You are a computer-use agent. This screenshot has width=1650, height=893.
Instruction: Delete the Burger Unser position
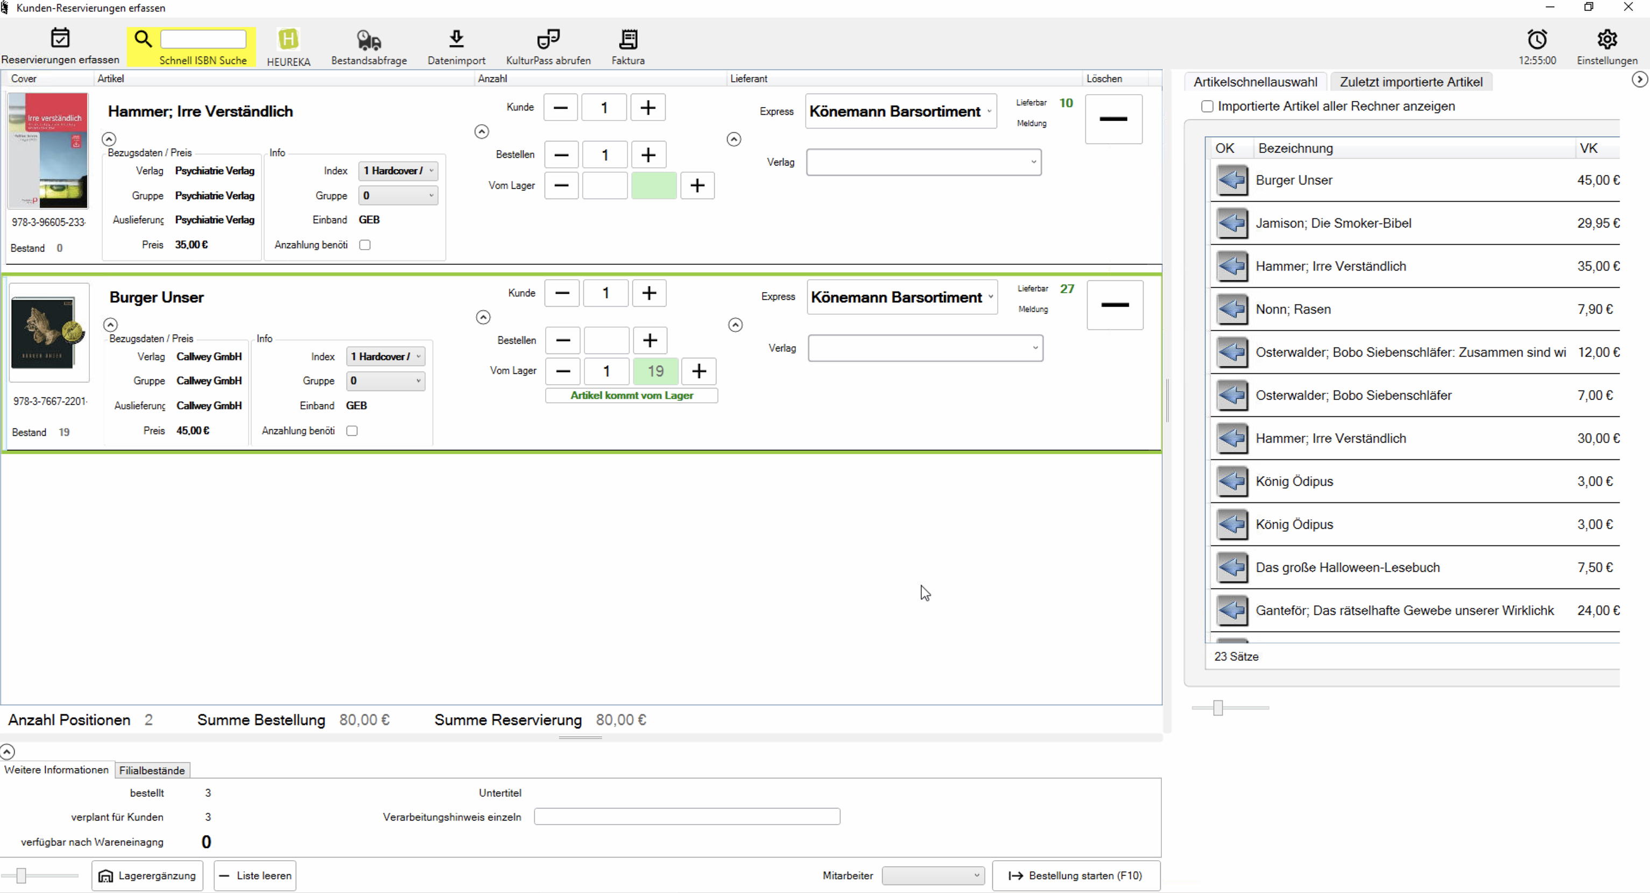1115,304
